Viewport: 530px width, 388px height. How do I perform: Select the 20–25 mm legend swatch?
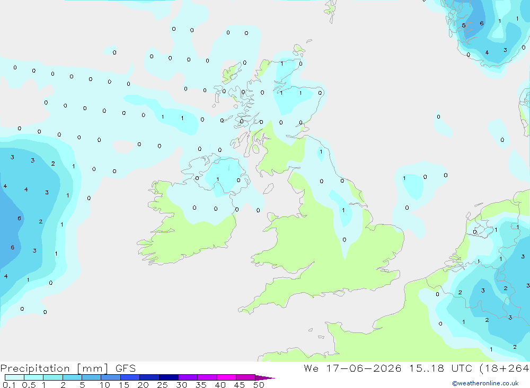149,377
